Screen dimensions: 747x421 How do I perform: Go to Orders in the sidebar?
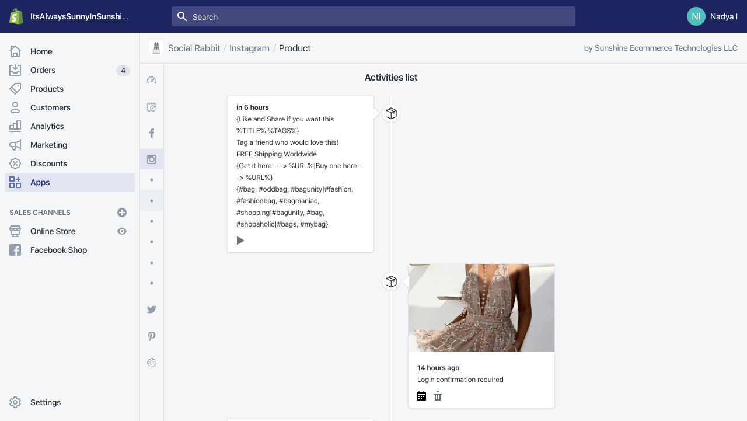pyautogui.click(x=43, y=70)
